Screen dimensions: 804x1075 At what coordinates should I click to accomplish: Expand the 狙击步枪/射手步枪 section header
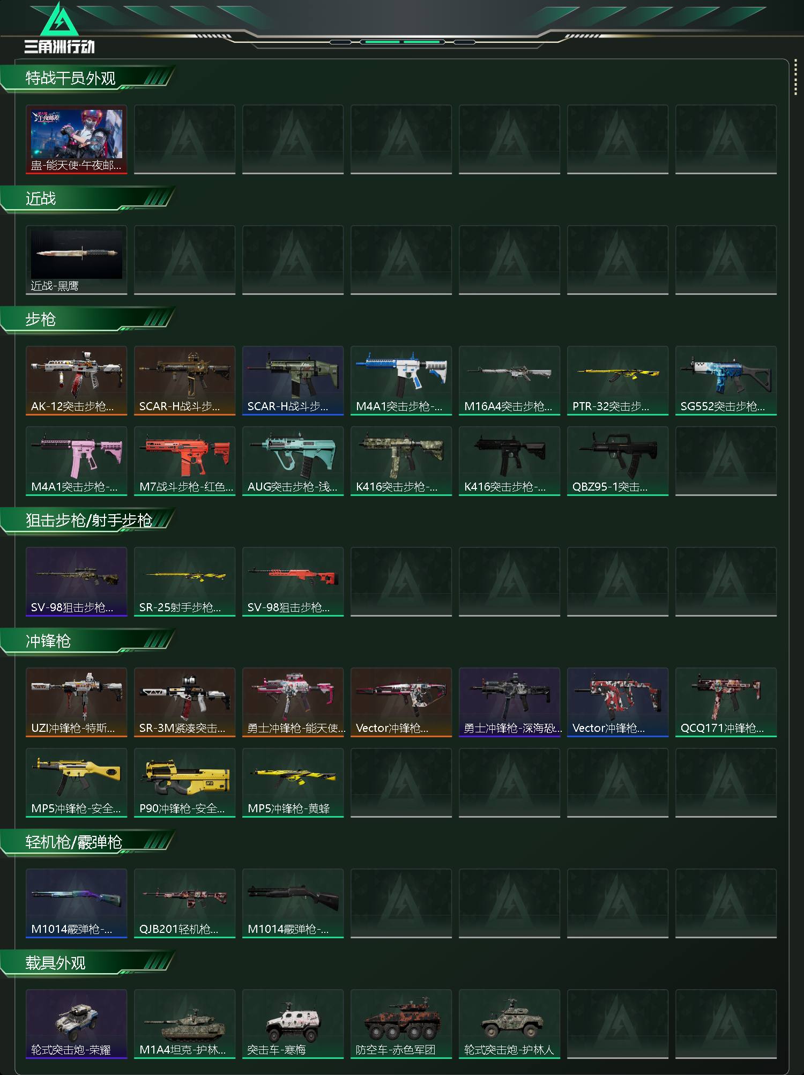(x=88, y=521)
